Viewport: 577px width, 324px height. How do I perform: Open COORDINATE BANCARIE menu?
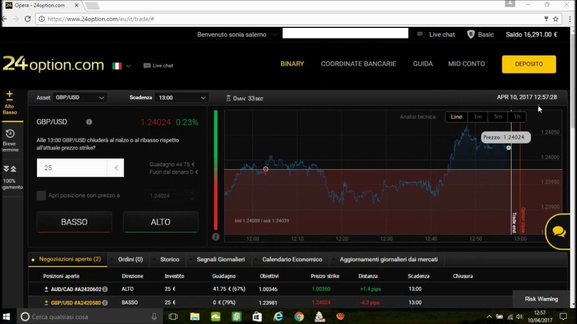[358, 64]
